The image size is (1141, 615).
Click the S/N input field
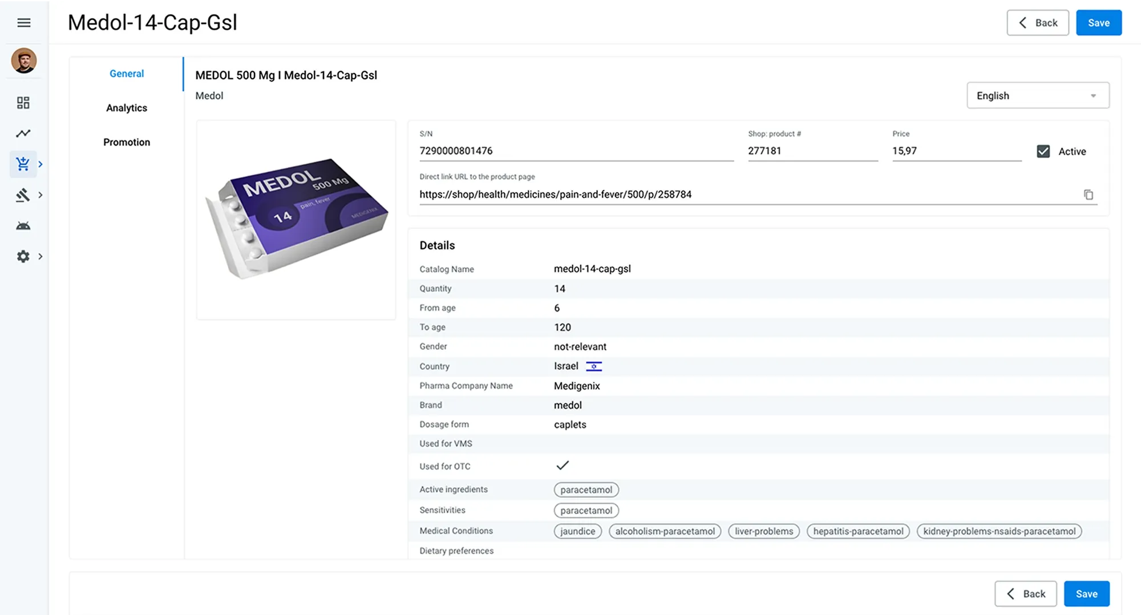(x=576, y=151)
